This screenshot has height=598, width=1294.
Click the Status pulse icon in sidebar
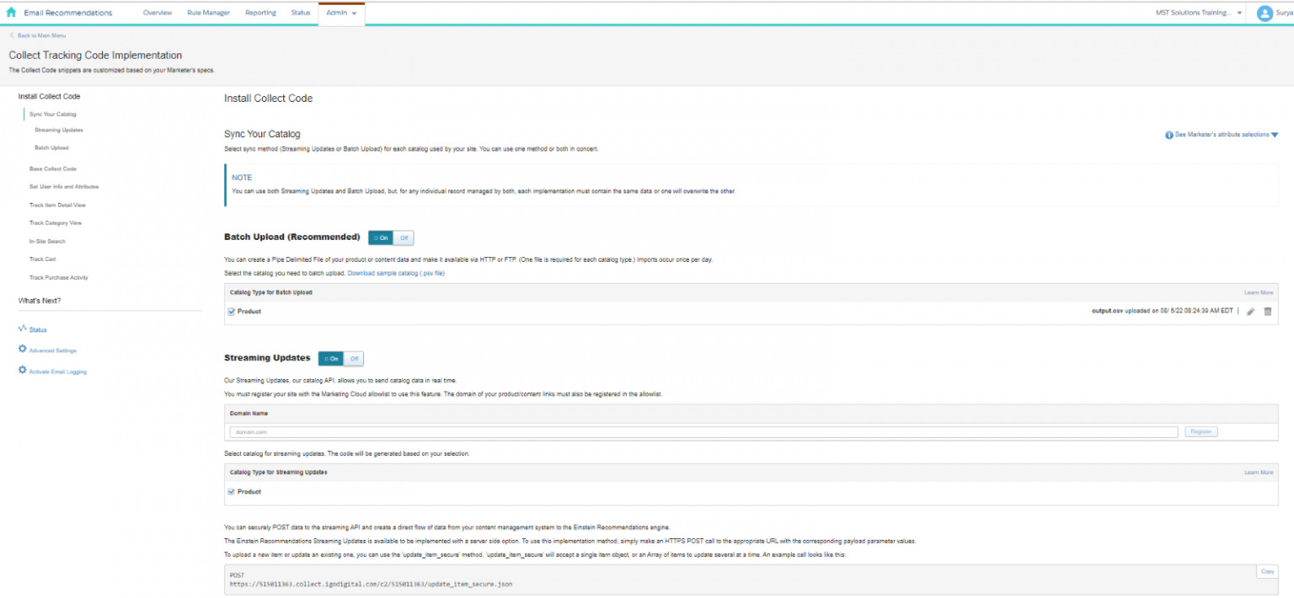tap(23, 329)
